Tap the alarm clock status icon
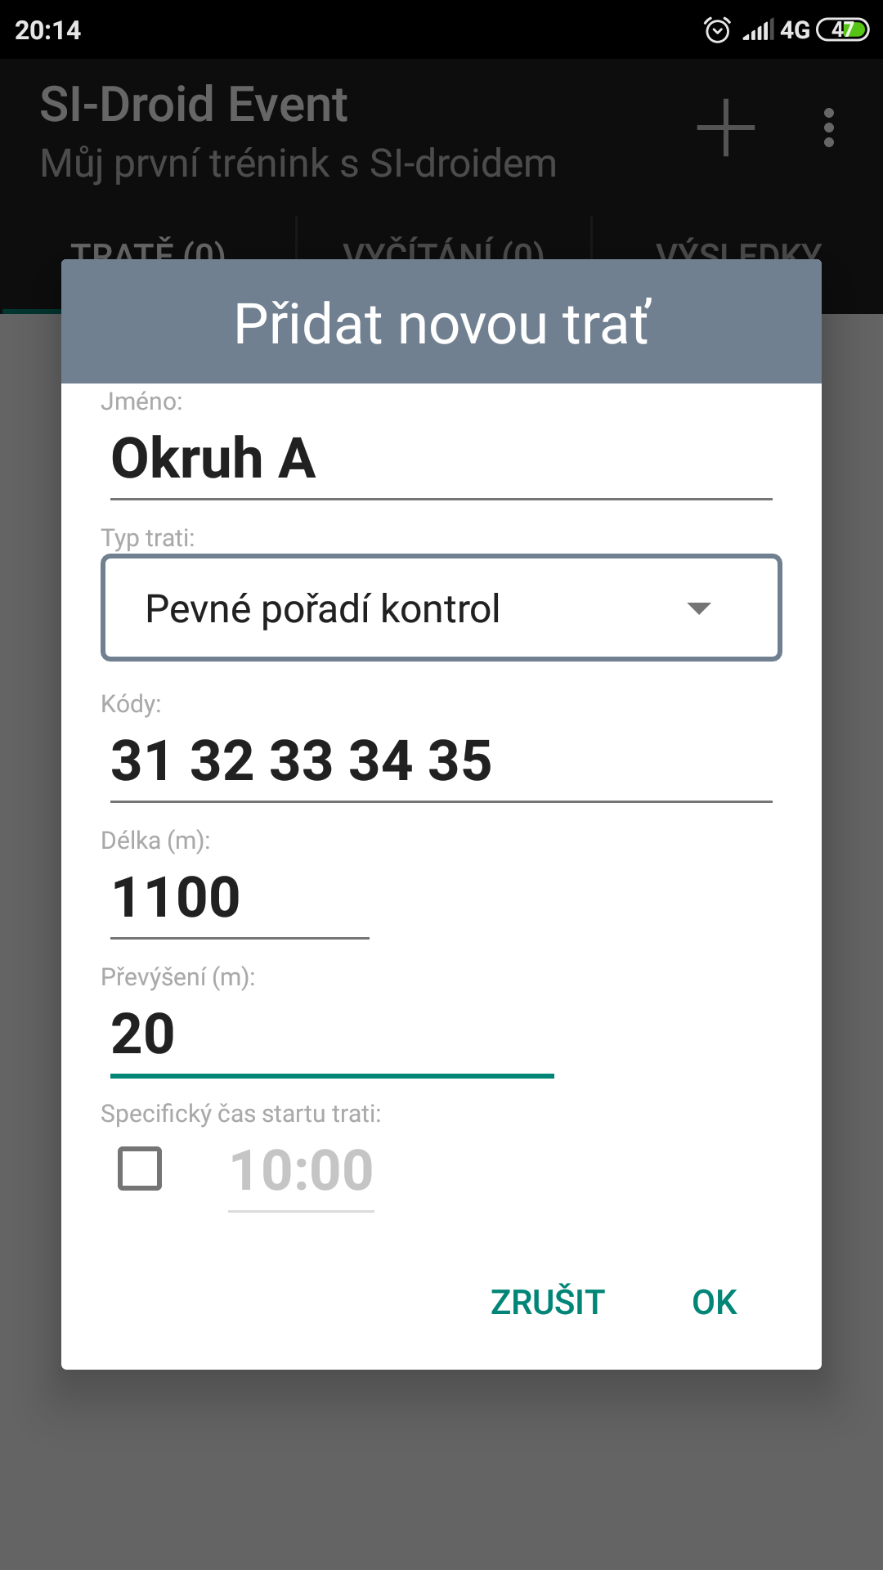The width and height of the screenshot is (883, 1570). [x=717, y=30]
